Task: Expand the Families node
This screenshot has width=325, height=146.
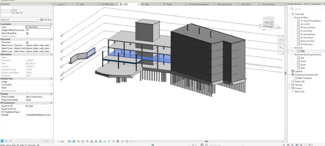Action: click(290, 85)
